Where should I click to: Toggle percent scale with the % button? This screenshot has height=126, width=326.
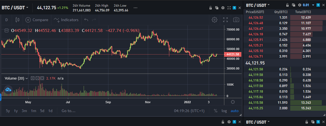point(216,111)
